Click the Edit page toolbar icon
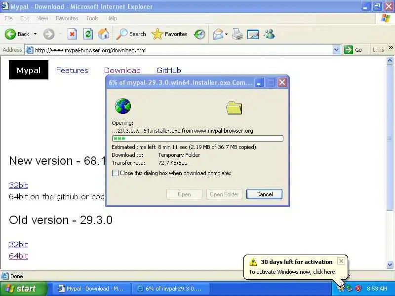 [253, 34]
